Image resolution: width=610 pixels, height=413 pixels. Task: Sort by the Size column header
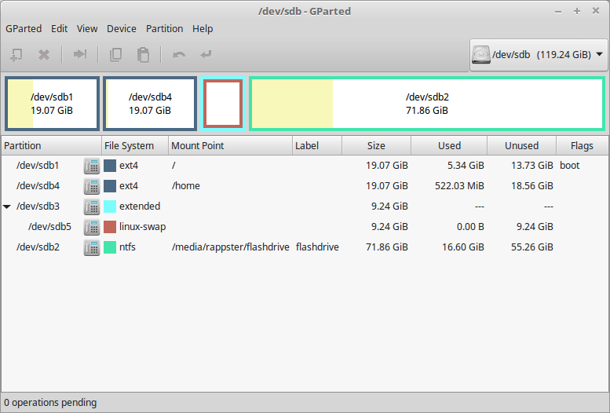pos(376,145)
